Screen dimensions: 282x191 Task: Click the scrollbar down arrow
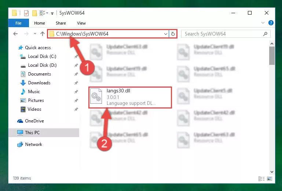coord(272,172)
